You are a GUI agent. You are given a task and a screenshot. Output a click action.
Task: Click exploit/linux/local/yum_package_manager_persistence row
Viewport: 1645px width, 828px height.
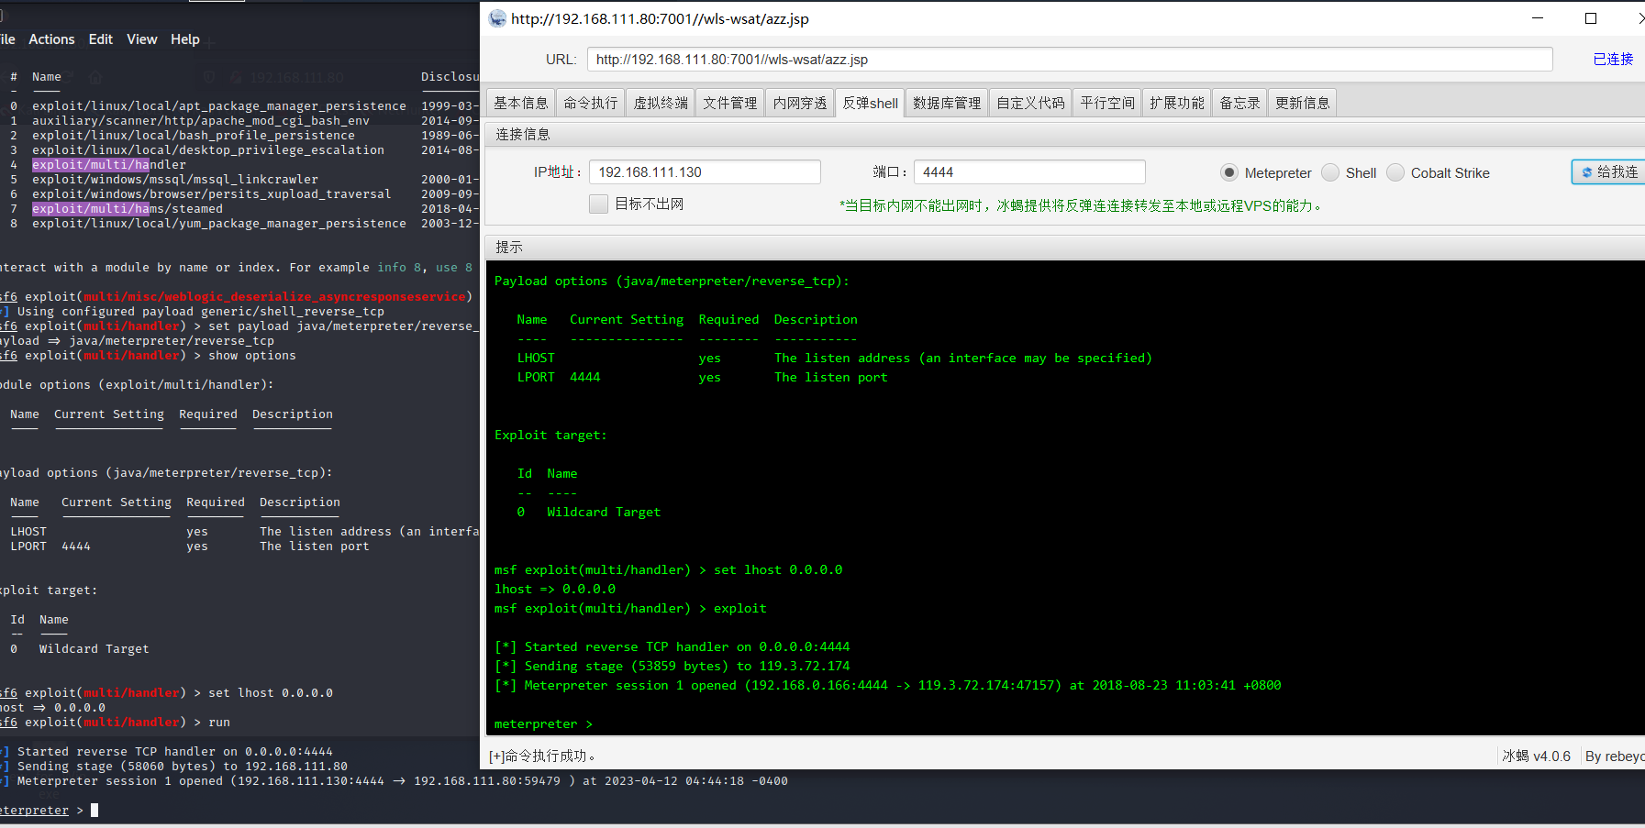[219, 224]
